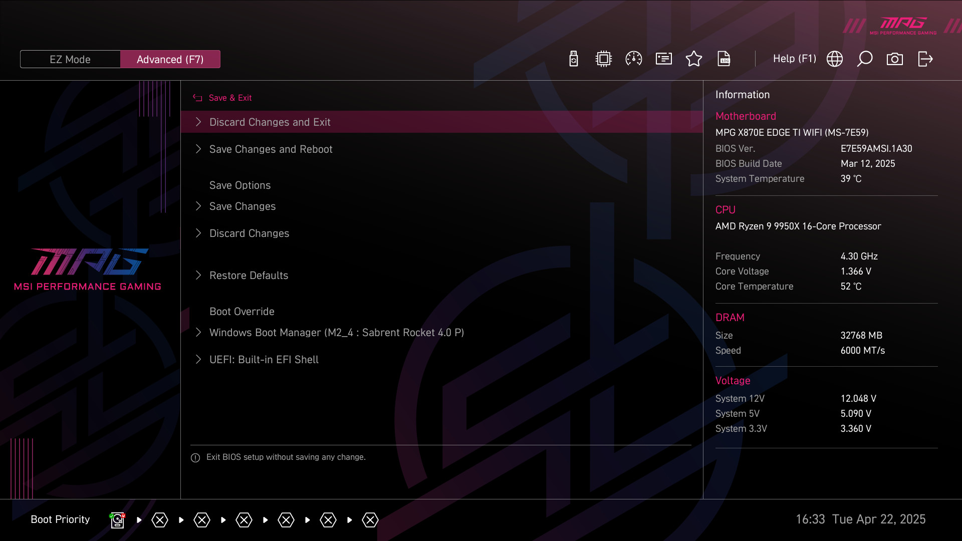Click the Boot Priority label
Screen dimensions: 962x541
(x=60, y=519)
